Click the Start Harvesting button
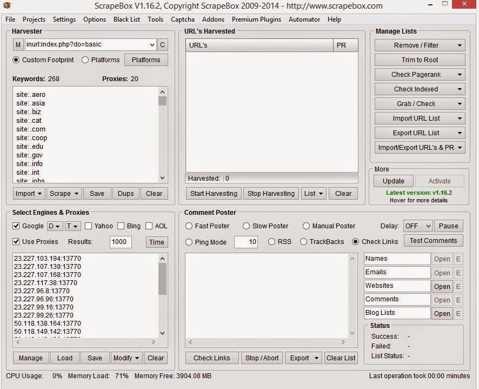The width and height of the screenshot is (479, 389). tap(213, 193)
